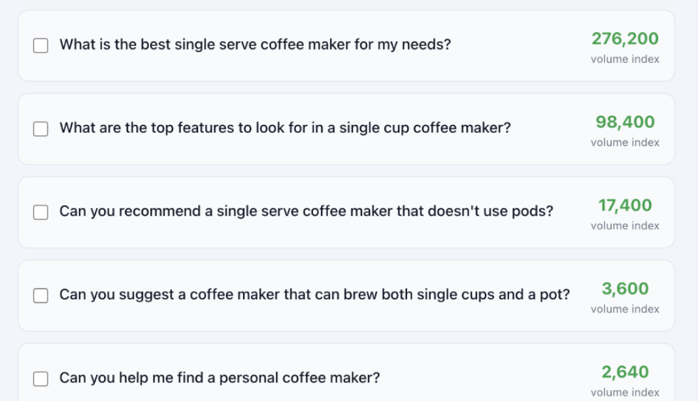
Task: Open the single cups and pot brewing question
Action: point(315,295)
